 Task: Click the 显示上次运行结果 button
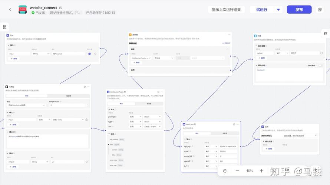pyautogui.click(x=226, y=10)
